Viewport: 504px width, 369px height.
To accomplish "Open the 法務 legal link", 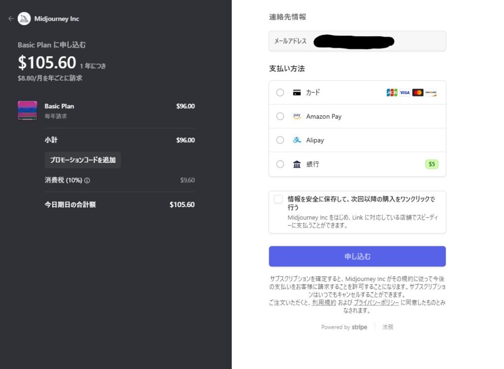I will (x=388, y=327).
